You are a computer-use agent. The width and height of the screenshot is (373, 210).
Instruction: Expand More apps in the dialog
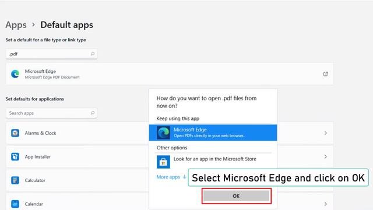(x=171, y=177)
